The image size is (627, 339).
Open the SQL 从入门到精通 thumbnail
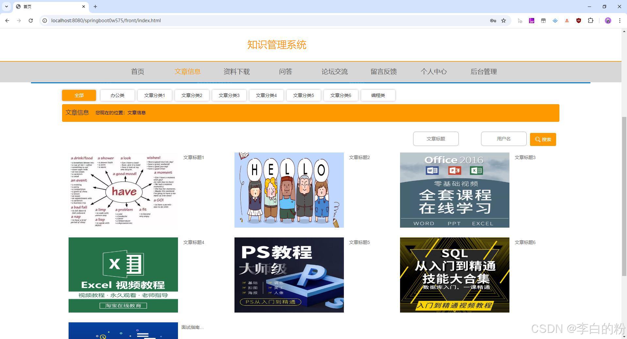455,275
